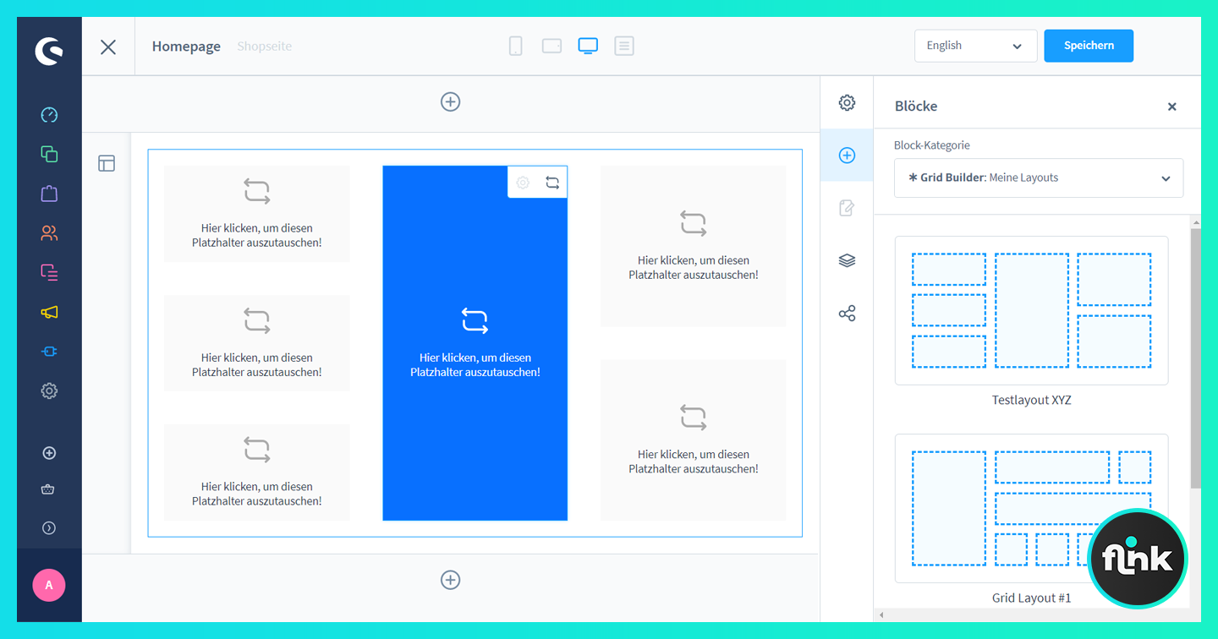The width and height of the screenshot is (1218, 639).
Task: Open the Marketing megaphone icon
Action: [49, 312]
